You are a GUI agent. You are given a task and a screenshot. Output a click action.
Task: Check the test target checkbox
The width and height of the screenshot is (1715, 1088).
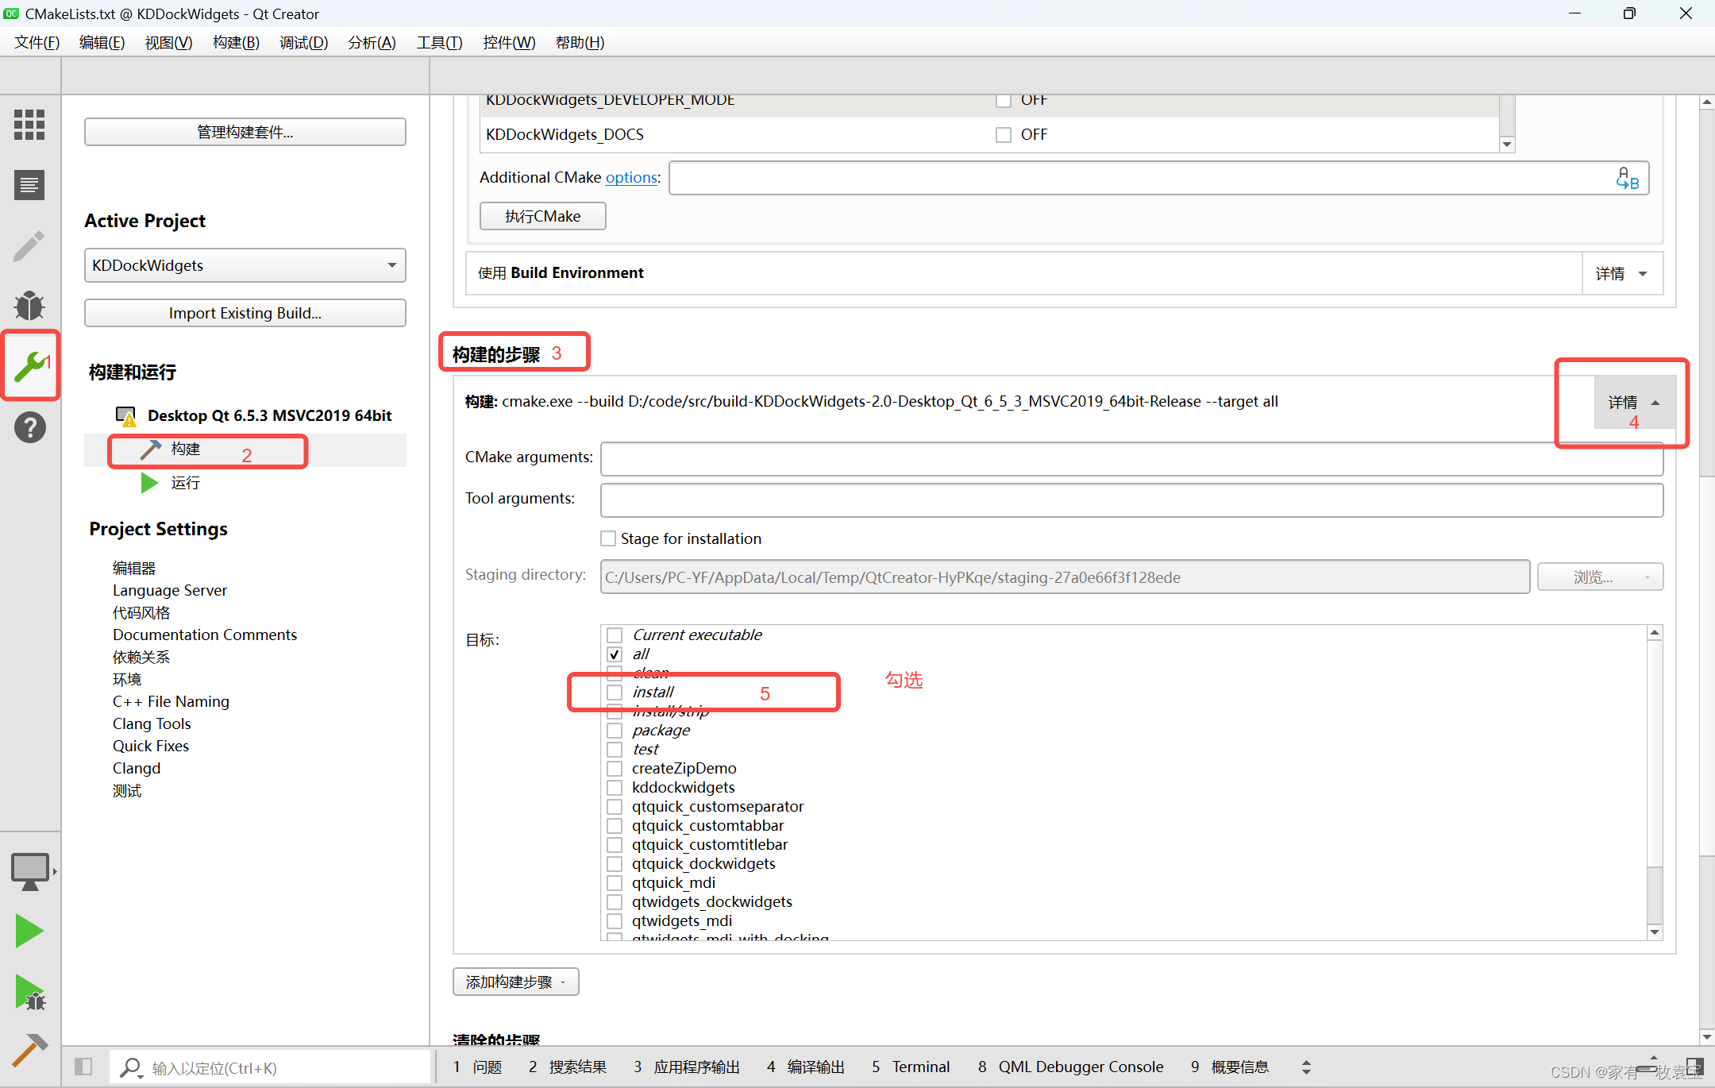(x=615, y=750)
